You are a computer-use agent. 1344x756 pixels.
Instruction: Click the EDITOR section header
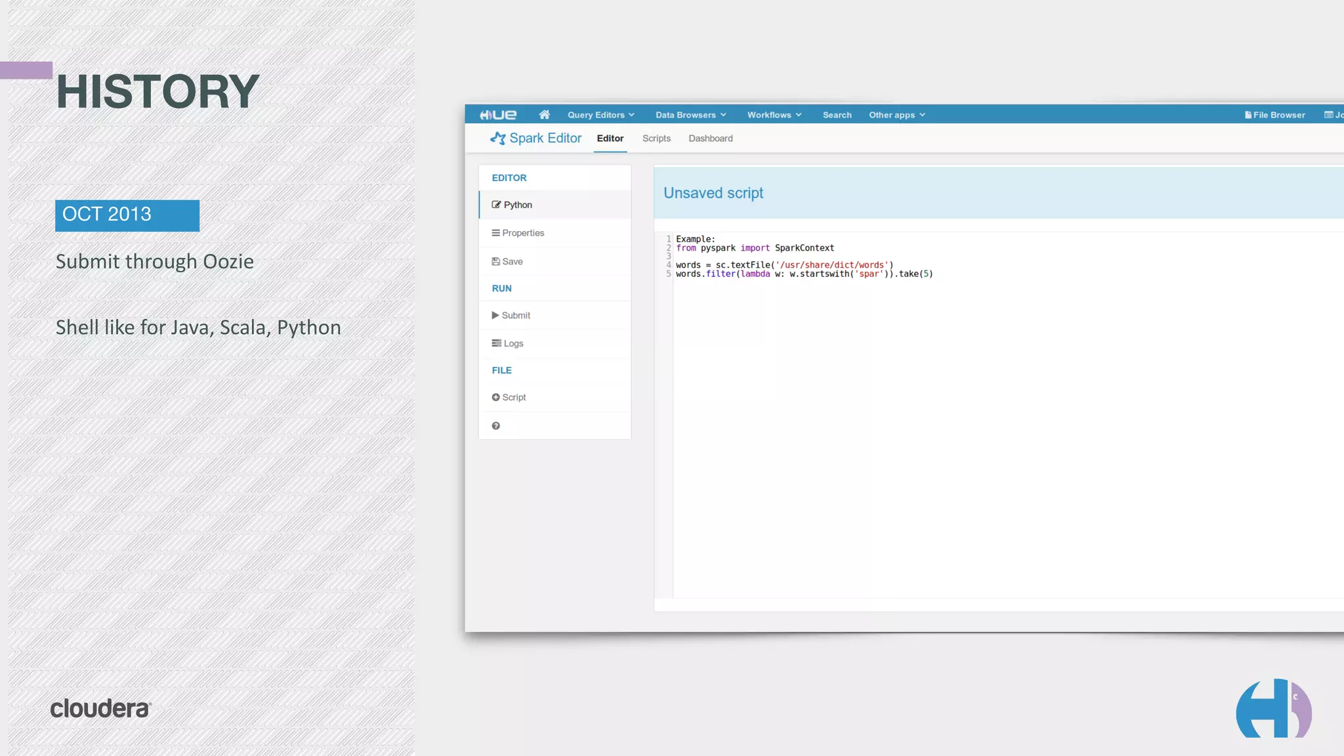(509, 178)
